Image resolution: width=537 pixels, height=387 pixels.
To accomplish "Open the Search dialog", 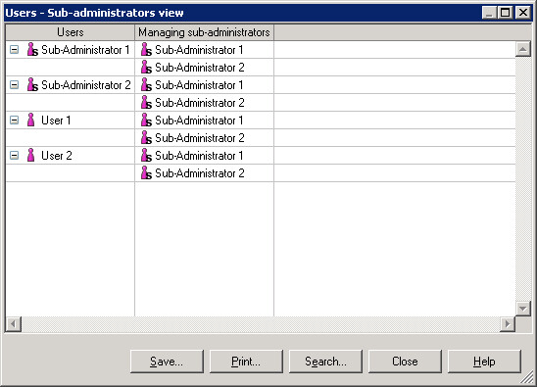I will 325,362.
